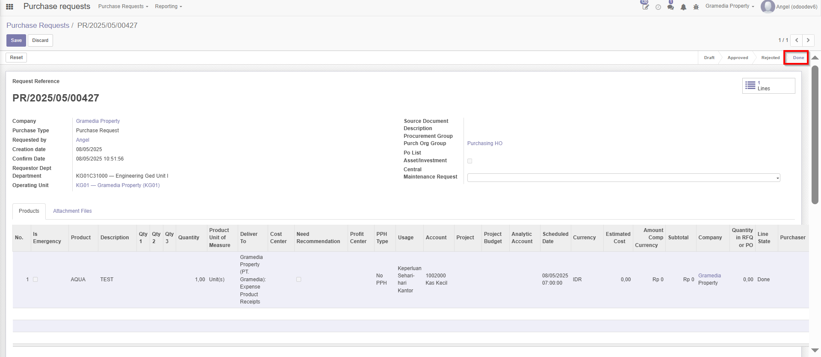
Task: Save the purchase request
Action: click(x=16, y=40)
